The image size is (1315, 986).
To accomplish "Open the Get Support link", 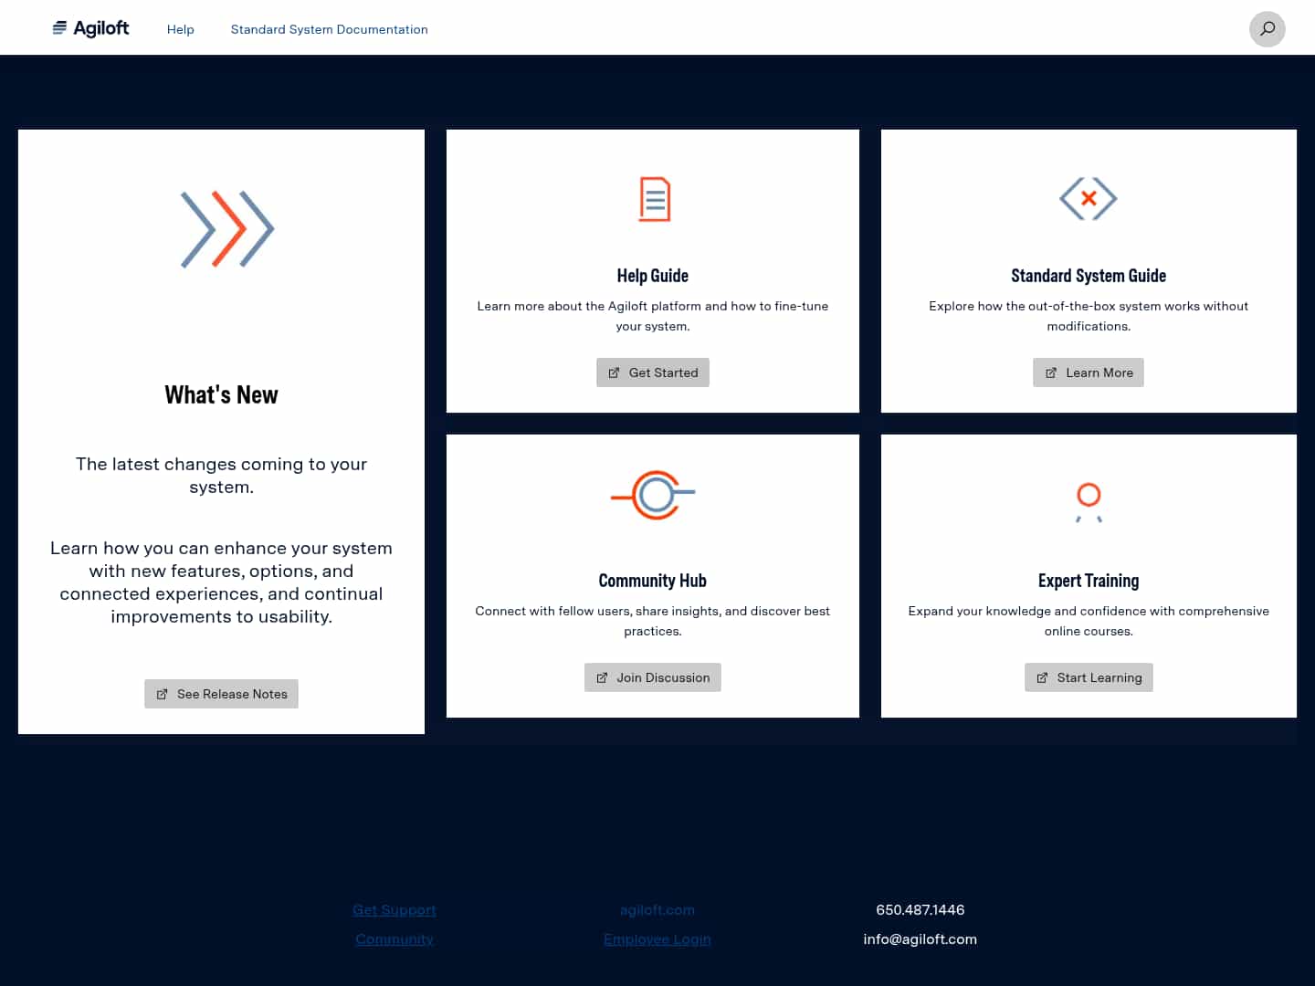I will tap(394, 909).
